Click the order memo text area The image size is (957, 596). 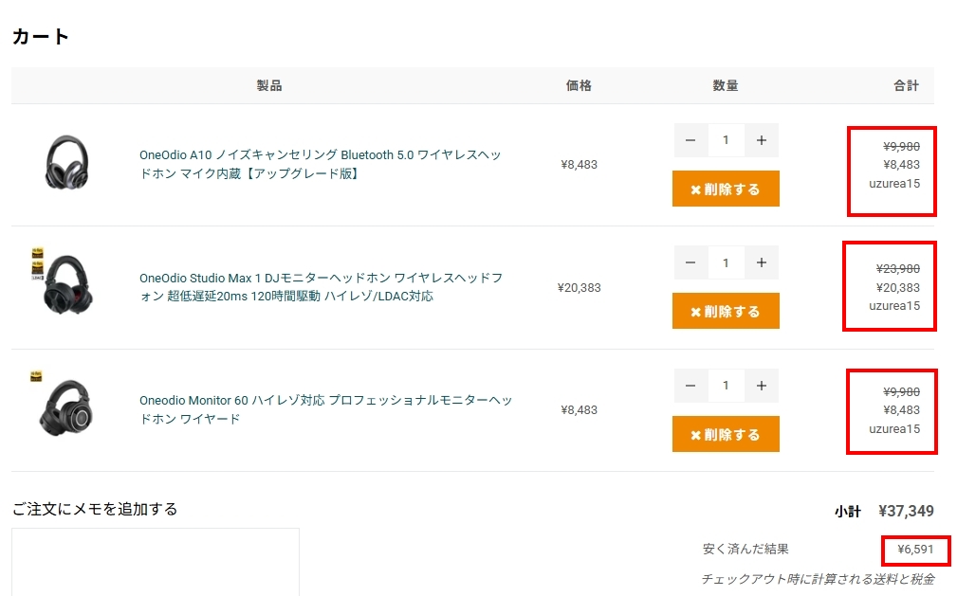(x=156, y=562)
